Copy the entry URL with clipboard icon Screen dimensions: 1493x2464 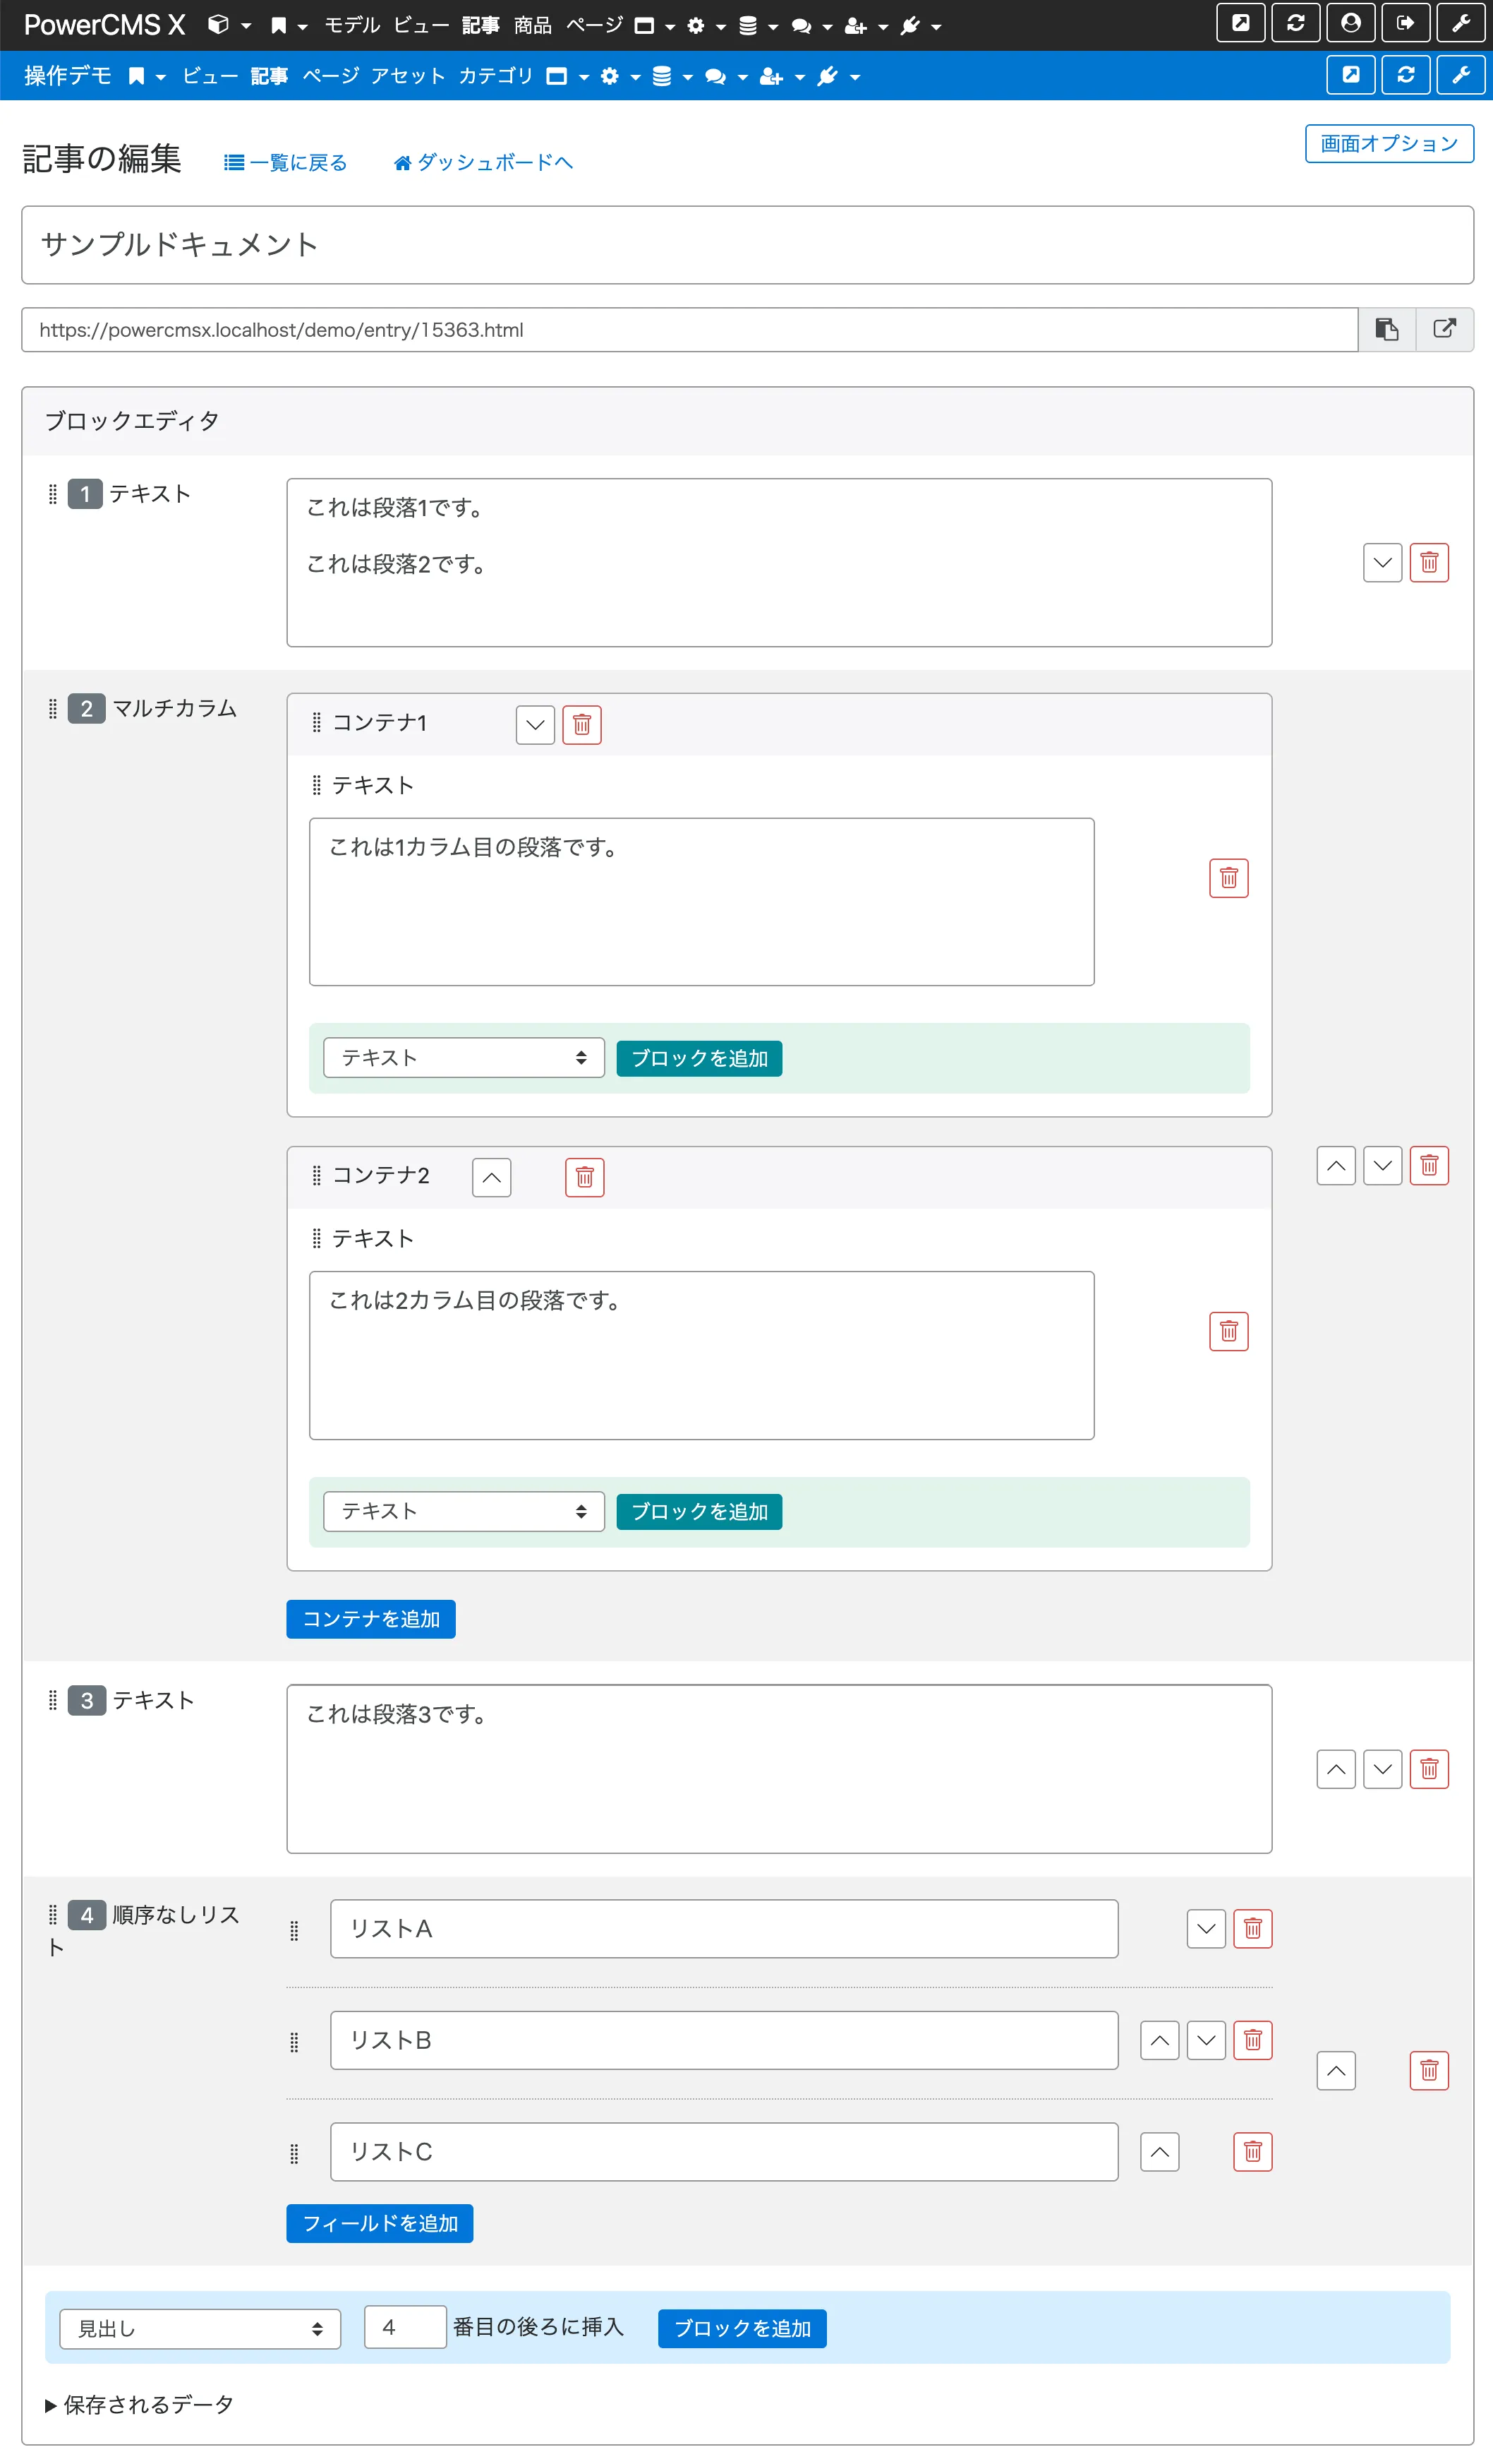(1386, 329)
